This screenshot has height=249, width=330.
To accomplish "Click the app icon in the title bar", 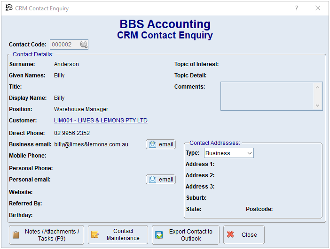I will tap(8, 8).
